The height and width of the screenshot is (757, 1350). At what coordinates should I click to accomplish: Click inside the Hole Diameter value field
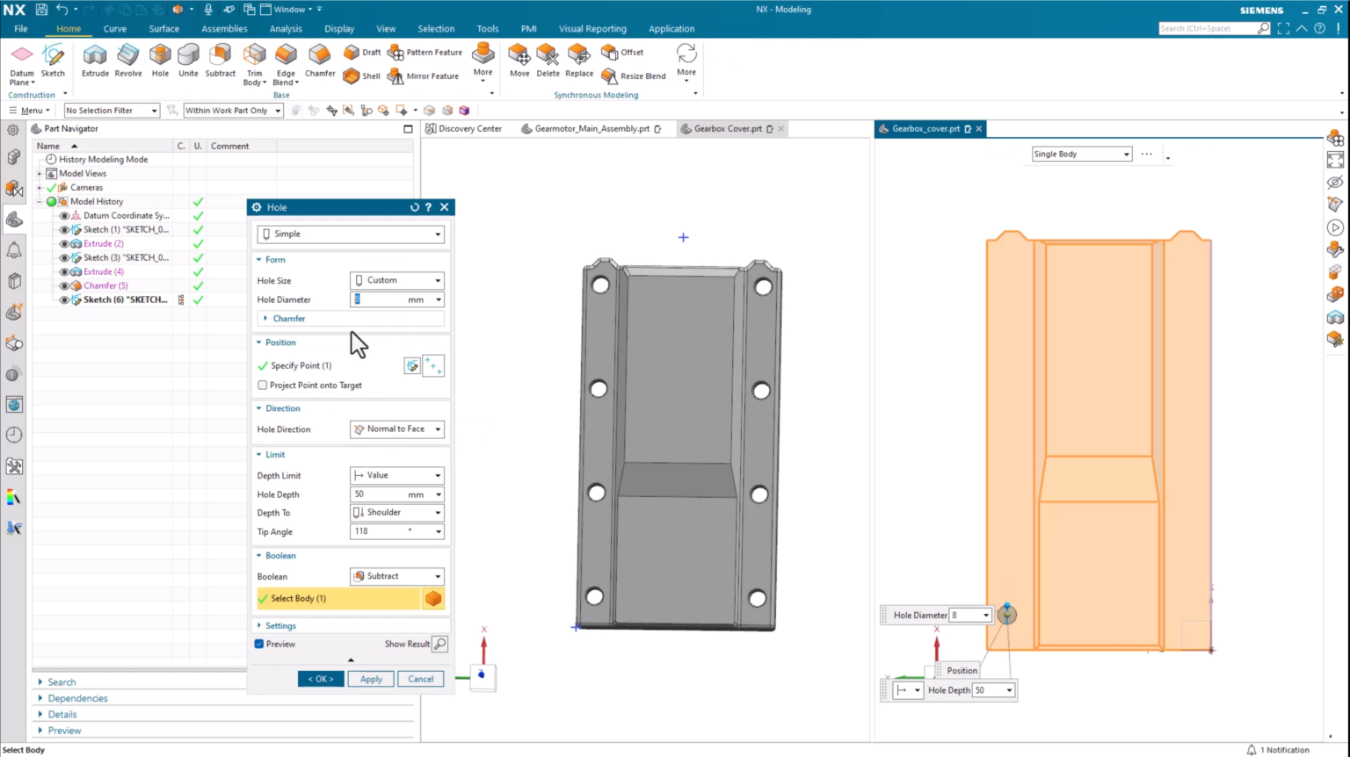tap(381, 299)
